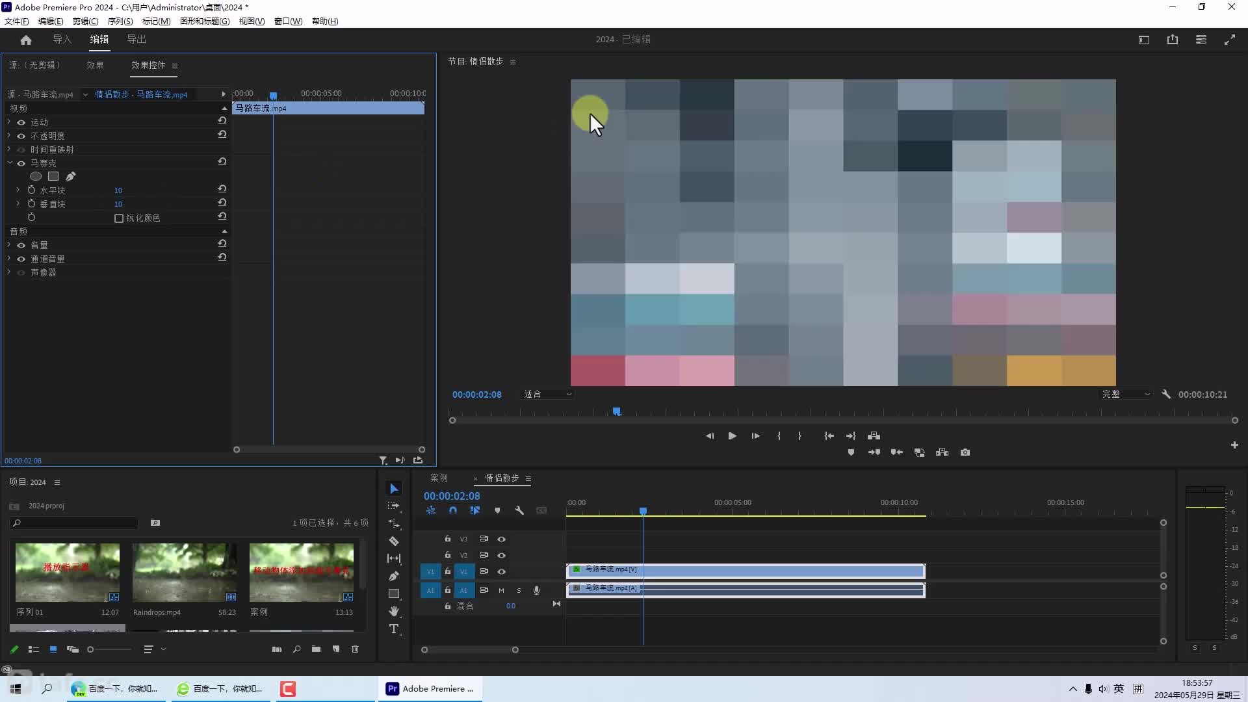
Task: Click New Bin folder icon
Action: tap(316, 649)
